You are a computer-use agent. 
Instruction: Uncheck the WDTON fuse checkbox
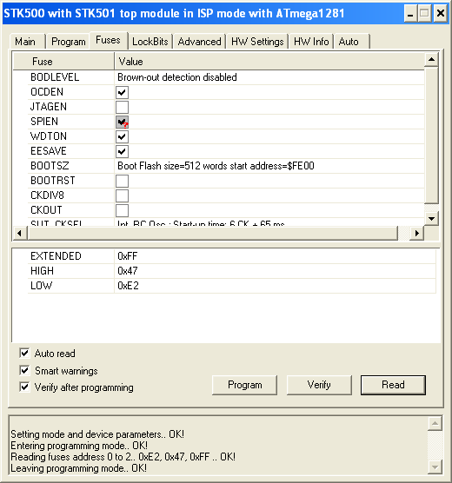(122, 136)
